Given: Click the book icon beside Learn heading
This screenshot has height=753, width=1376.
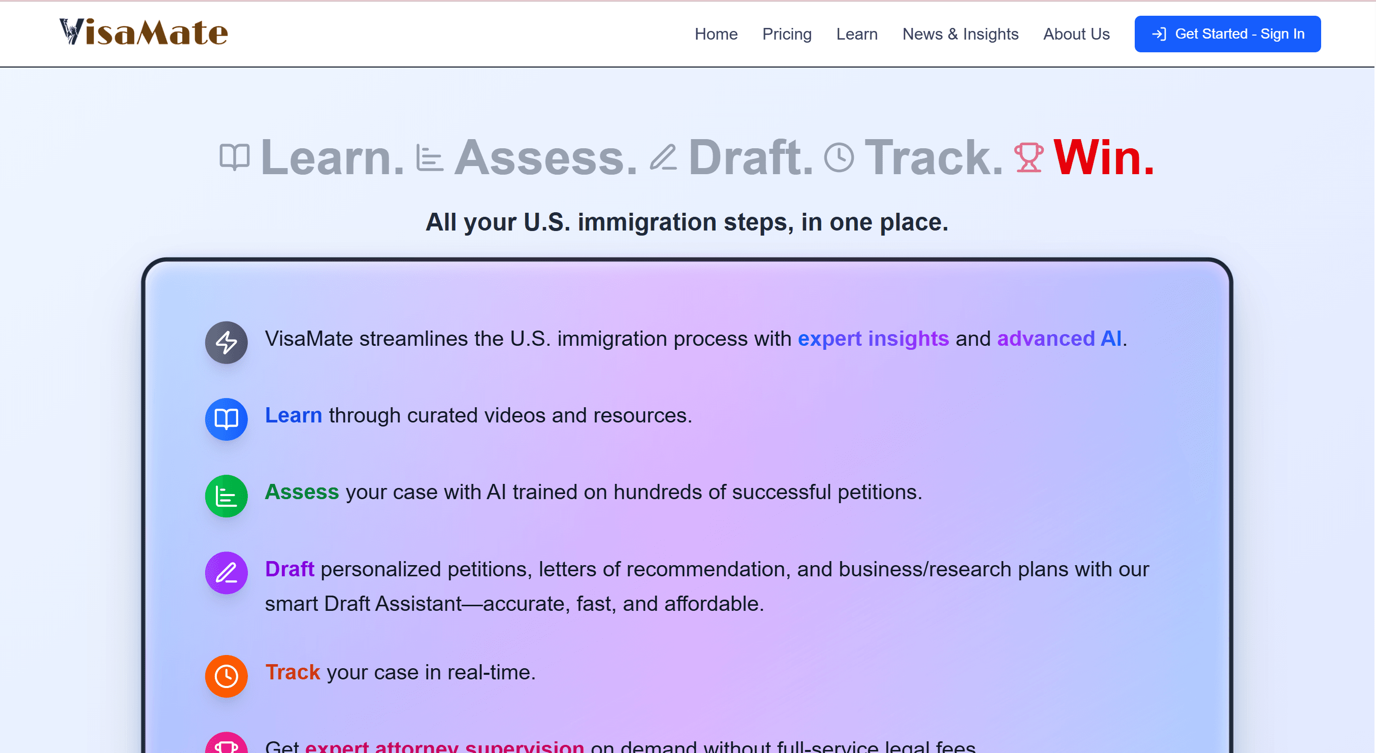Looking at the screenshot, I should (x=235, y=157).
